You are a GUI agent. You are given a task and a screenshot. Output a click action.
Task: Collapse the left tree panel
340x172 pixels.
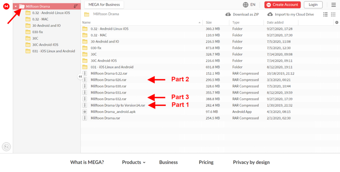pyautogui.click(x=80, y=77)
